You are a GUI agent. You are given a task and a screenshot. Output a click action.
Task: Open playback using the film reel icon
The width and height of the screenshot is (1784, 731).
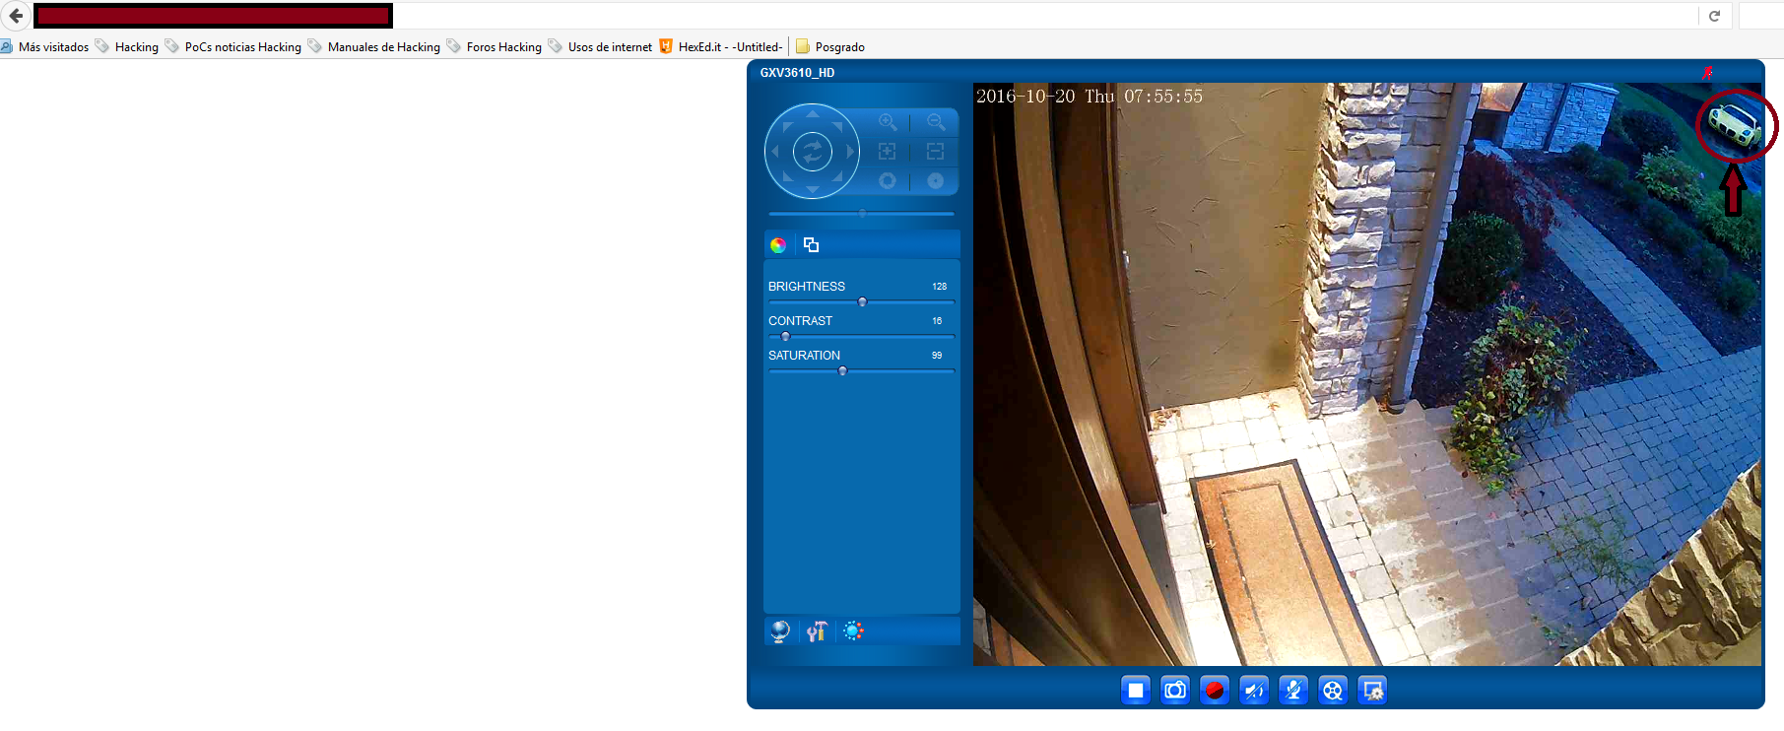tap(1333, 691)
